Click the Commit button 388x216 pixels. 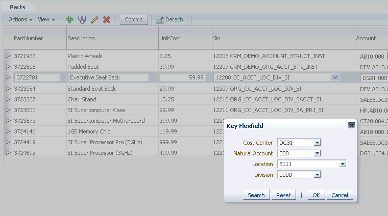[134, 19]
